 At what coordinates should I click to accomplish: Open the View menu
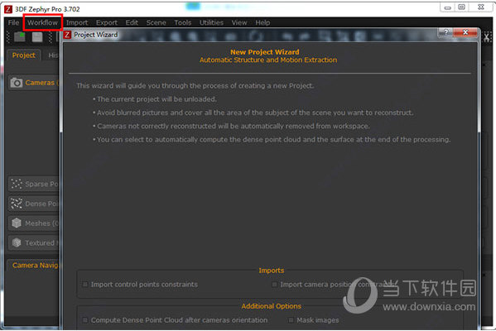tap(239, 23)
